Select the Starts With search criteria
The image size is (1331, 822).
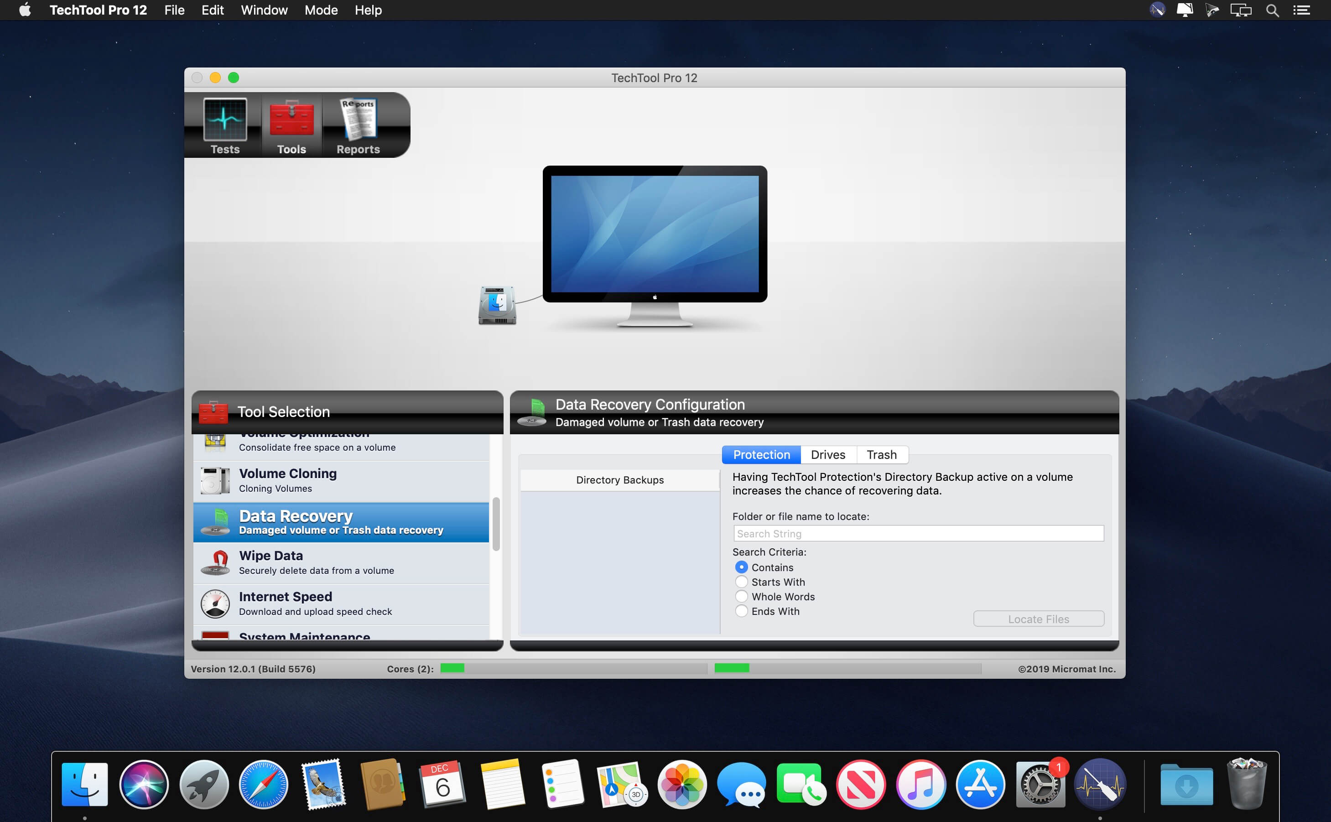[741, 582]
